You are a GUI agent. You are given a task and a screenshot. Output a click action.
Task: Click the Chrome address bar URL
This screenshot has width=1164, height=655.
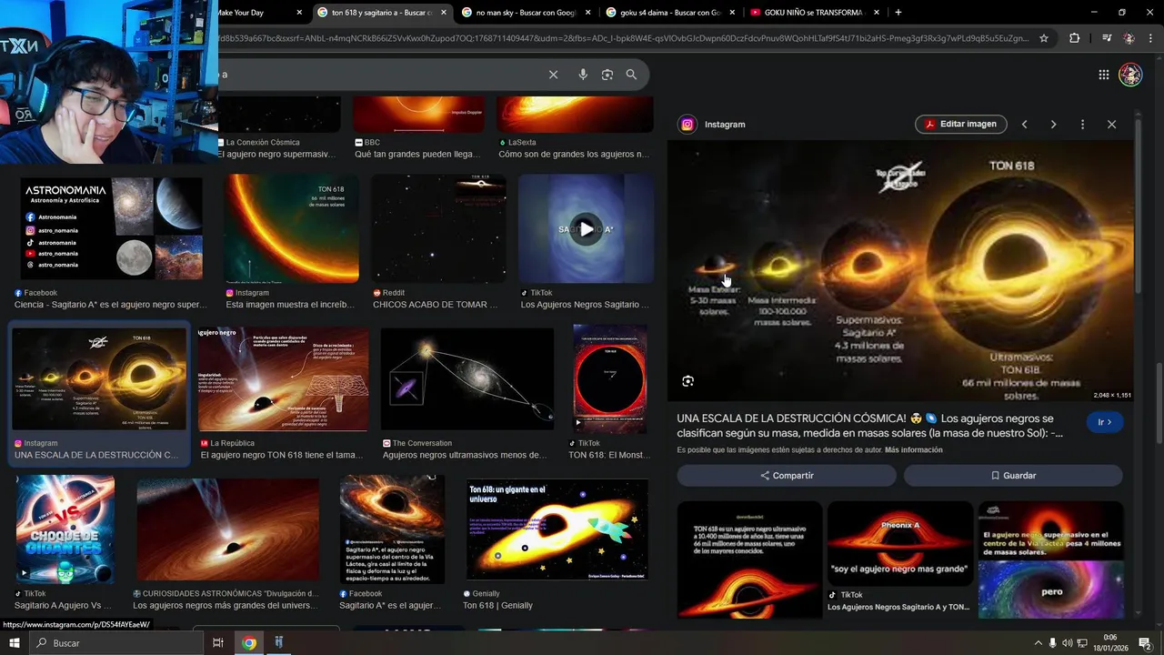(x=623, y=38)
